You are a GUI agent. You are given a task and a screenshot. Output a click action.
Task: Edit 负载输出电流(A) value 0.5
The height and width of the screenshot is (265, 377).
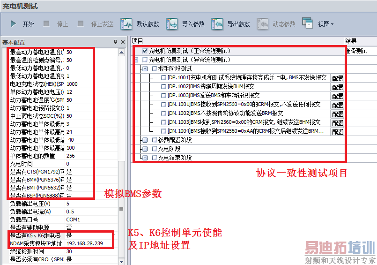(91, 212)
